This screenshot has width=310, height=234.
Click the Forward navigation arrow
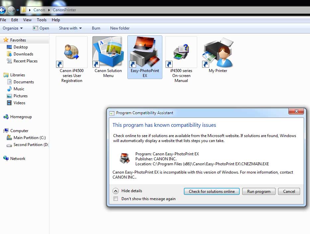coord(11,10)
